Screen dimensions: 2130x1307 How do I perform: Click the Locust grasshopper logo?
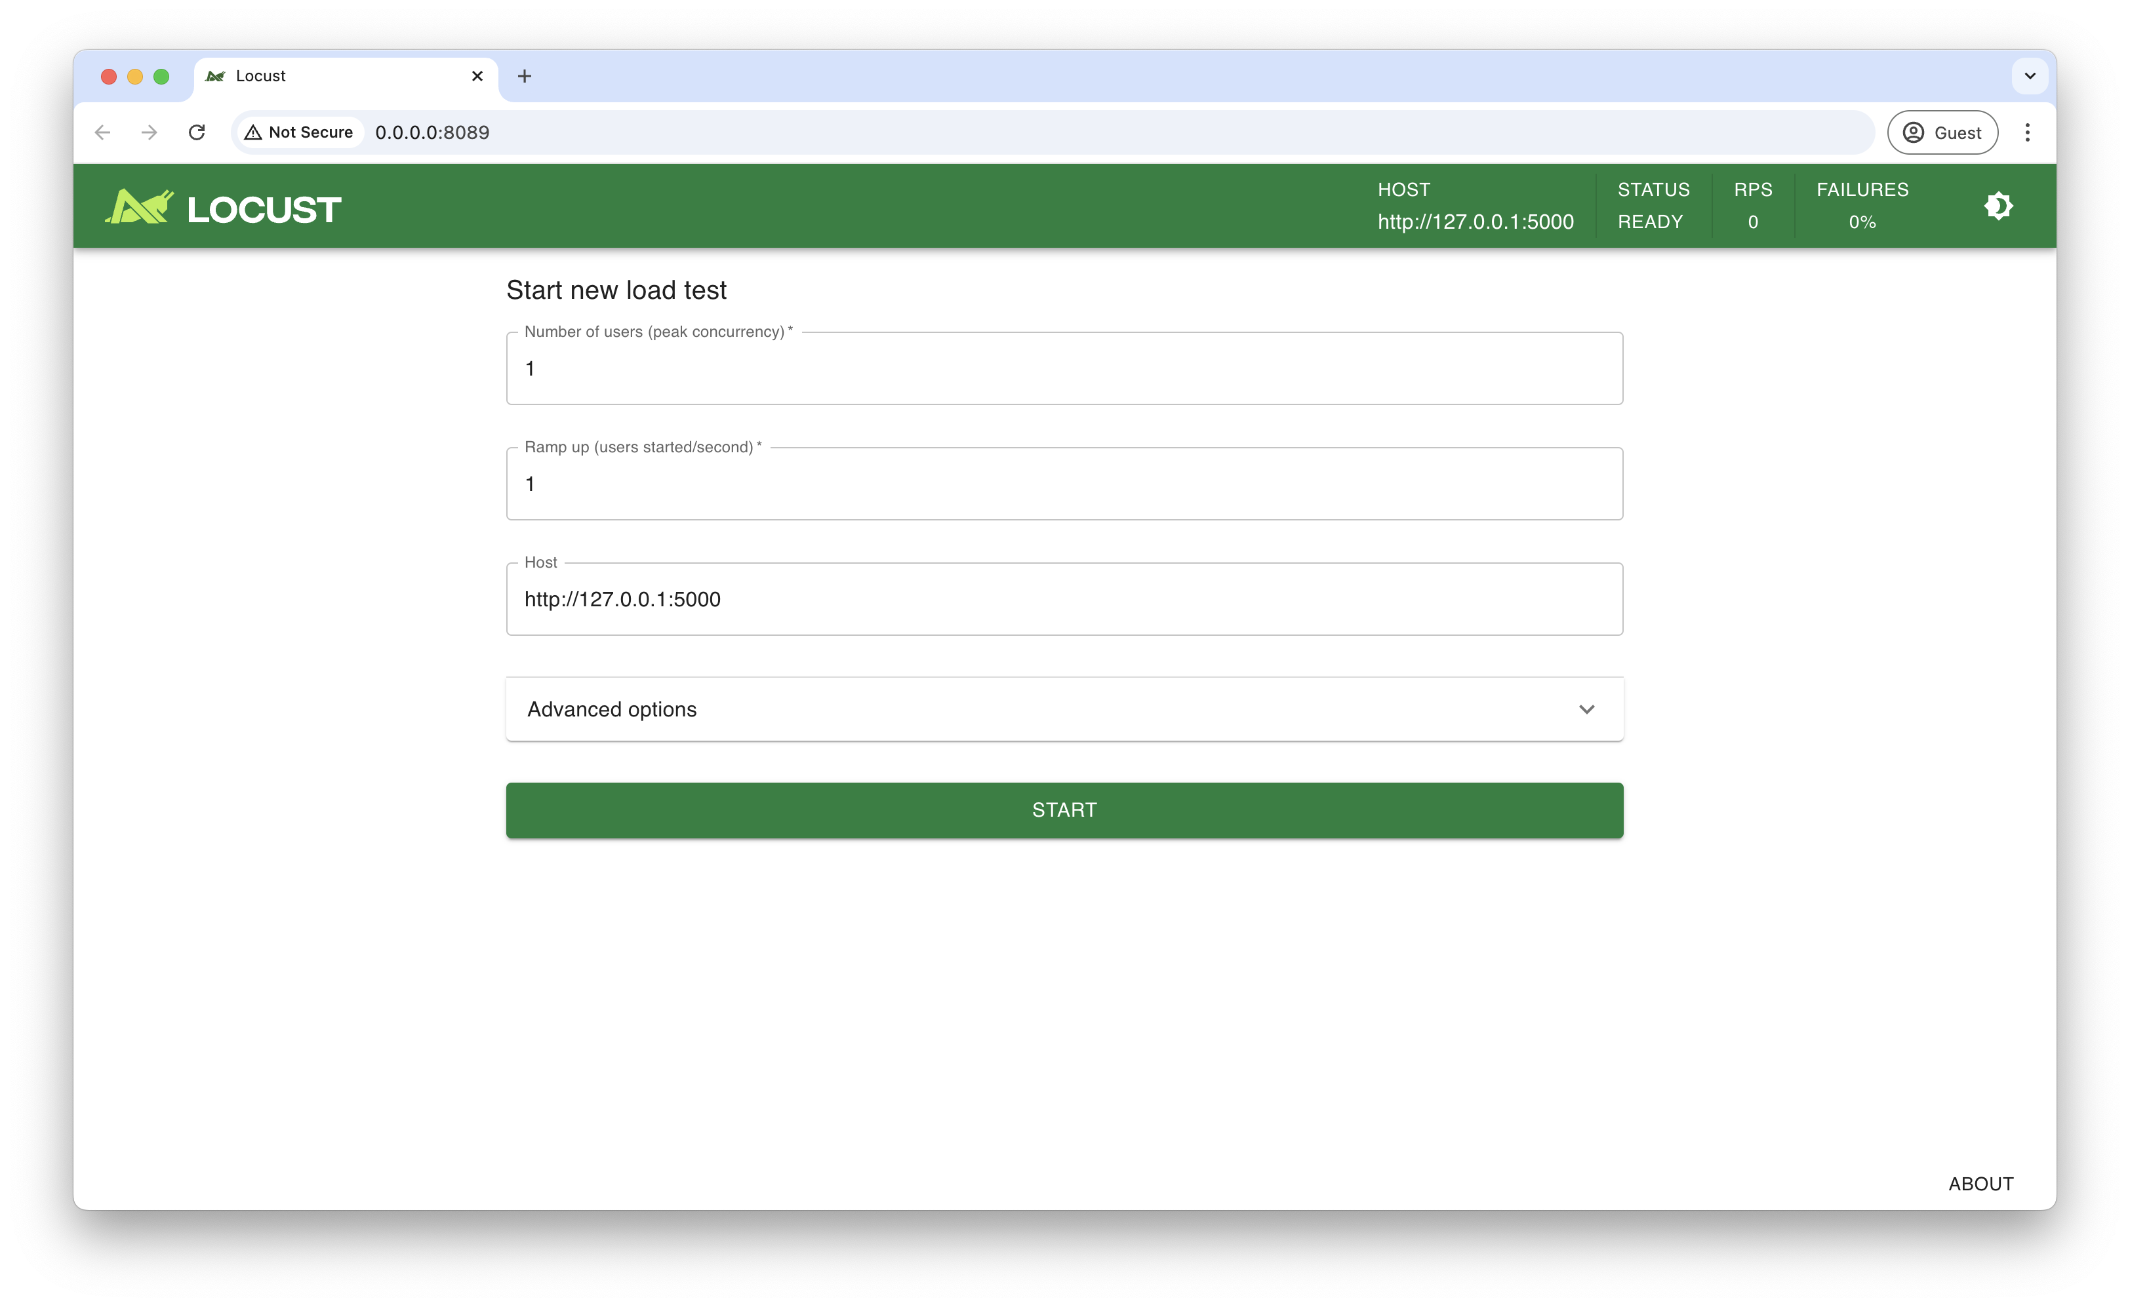pyautogui.click(x=140, y=206)
